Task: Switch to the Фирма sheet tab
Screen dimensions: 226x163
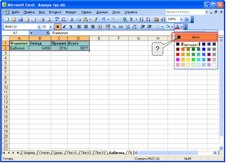Action: [29, 153]
